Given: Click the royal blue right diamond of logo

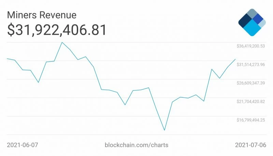Looking at the screenshot, I should (x=258, y=19).
